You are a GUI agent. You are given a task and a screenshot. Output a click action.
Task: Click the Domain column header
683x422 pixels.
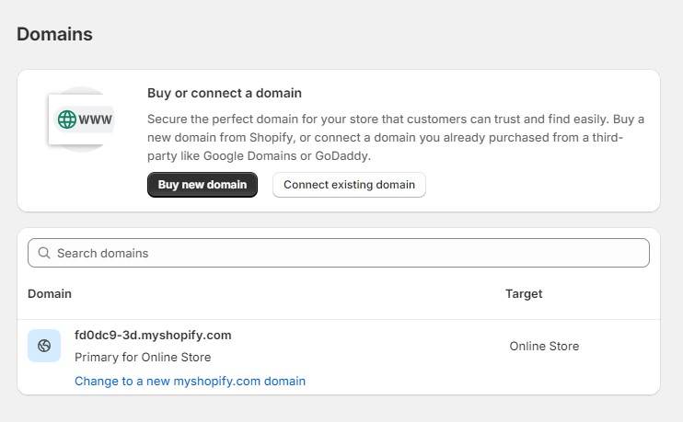(50, 294)
